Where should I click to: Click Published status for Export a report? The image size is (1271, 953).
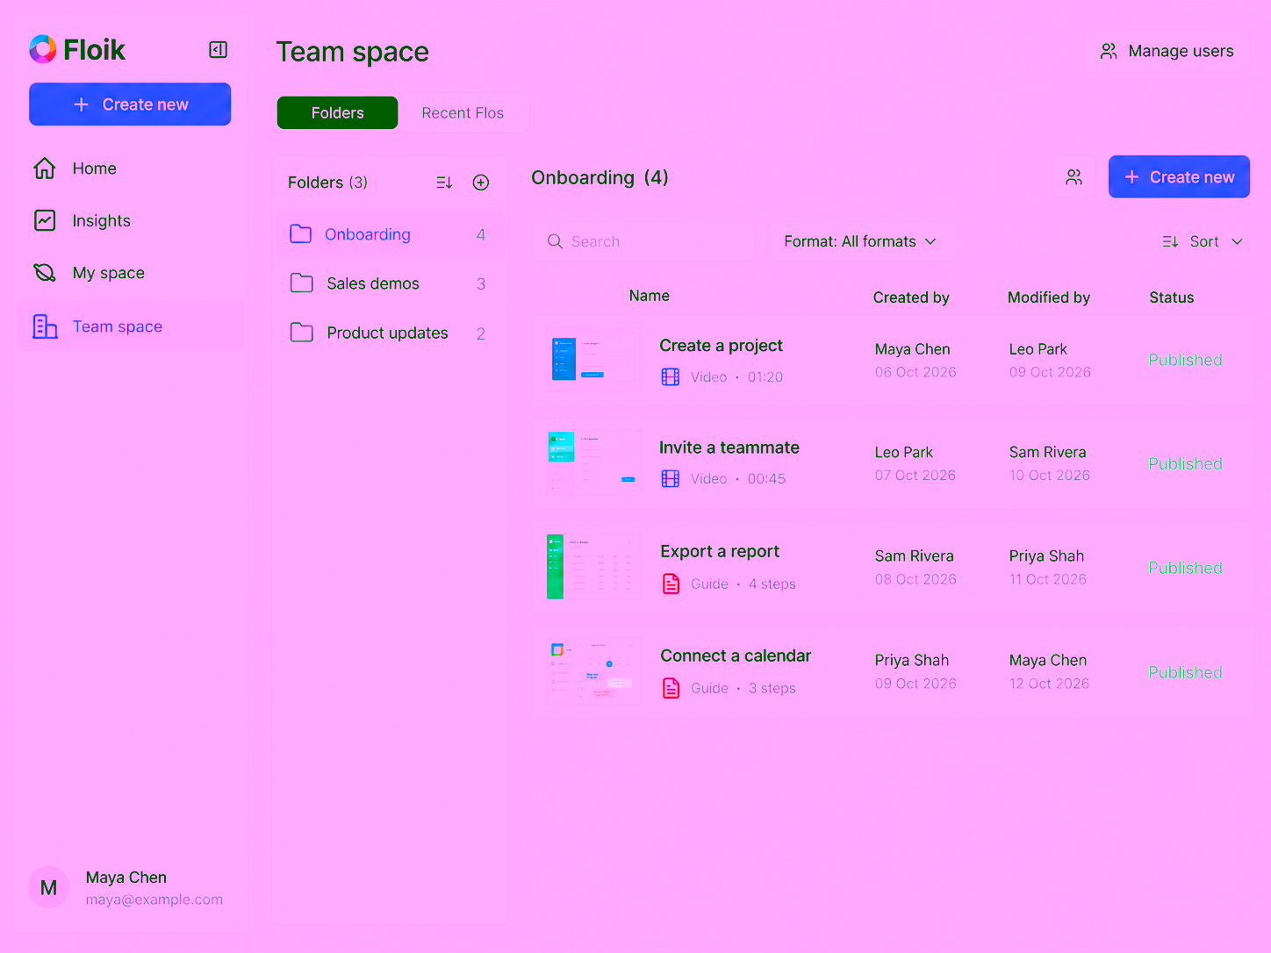click(x=1185, y=568)
